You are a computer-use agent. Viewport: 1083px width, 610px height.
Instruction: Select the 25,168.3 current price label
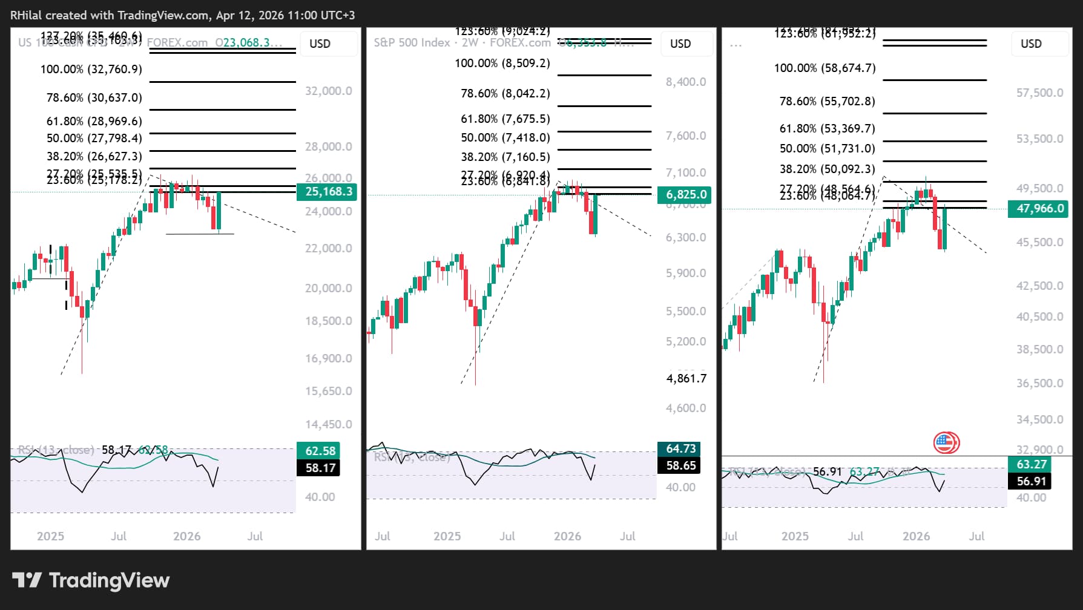(x=328, y=192)
